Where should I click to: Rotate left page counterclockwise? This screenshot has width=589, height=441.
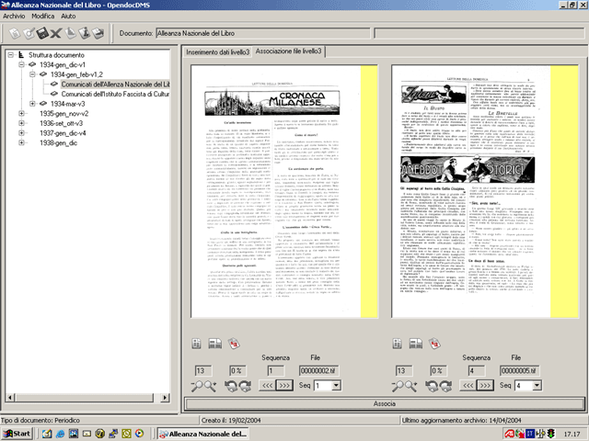point(231,386)
